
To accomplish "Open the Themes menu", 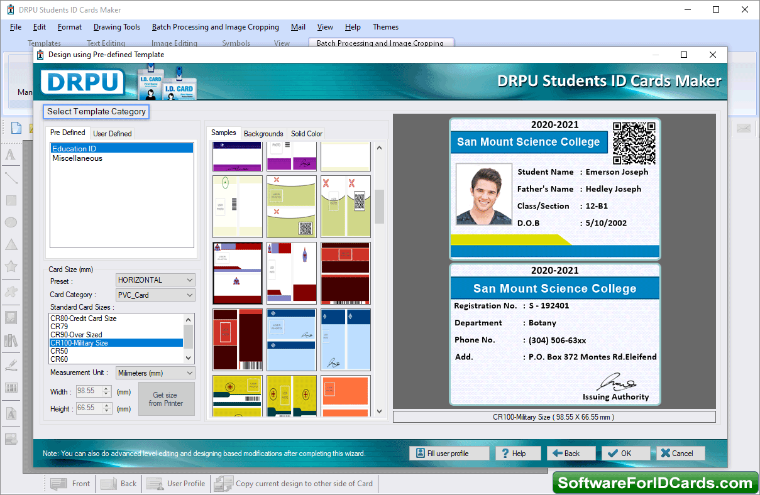I will tap(386, 27).
